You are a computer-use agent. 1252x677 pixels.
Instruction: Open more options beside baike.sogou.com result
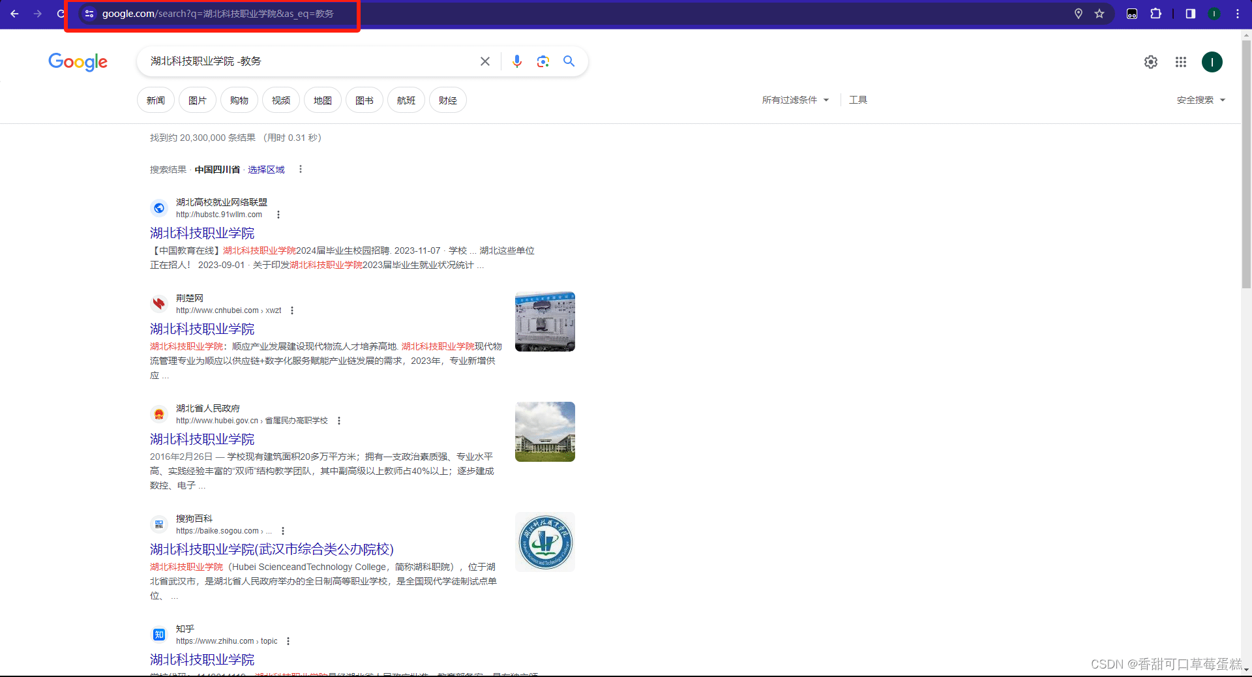283,531
